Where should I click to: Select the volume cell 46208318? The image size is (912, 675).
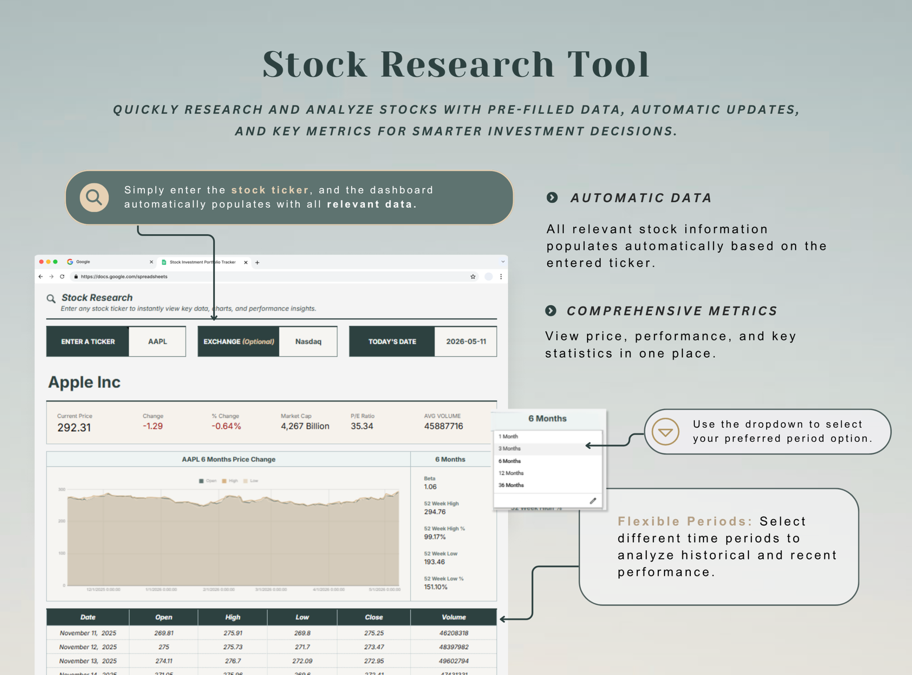click(x=454, y=633)
